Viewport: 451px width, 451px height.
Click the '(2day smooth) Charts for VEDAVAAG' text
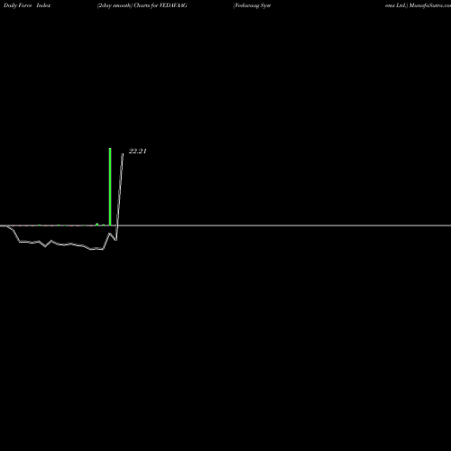coord(143,5)
